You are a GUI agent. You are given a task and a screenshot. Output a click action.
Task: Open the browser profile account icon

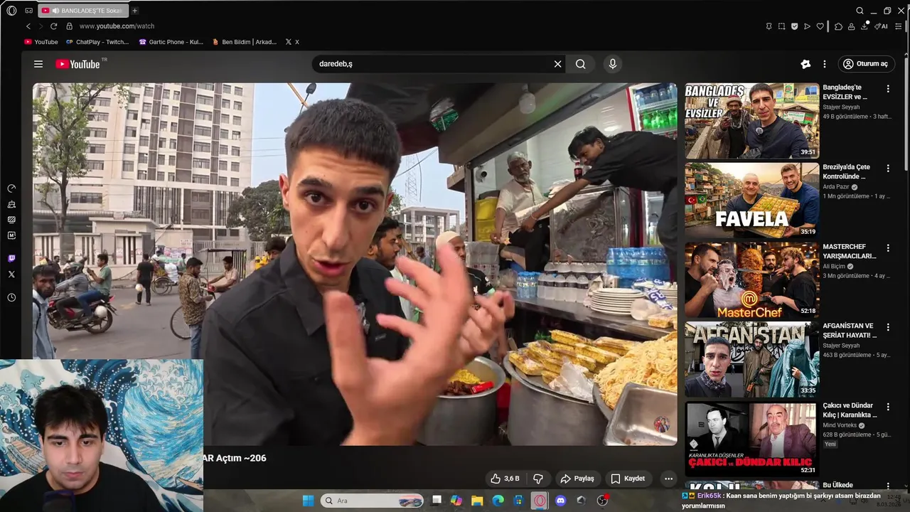coord(851,26)
